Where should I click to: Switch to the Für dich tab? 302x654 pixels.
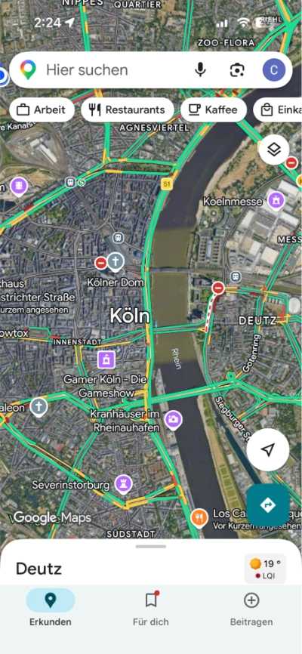coord(150,608)
